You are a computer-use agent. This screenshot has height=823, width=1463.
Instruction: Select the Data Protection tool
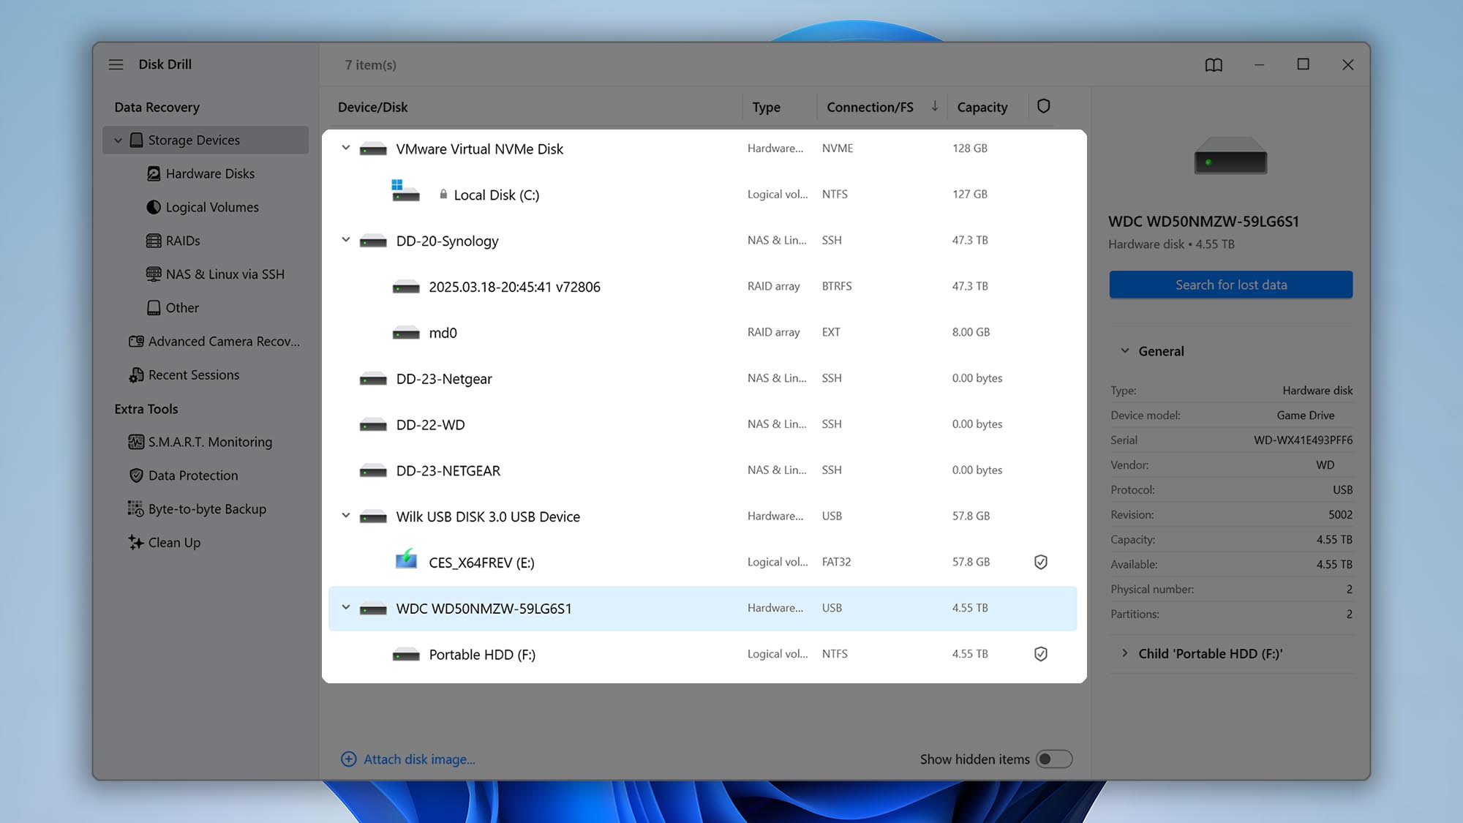point(192,476)
